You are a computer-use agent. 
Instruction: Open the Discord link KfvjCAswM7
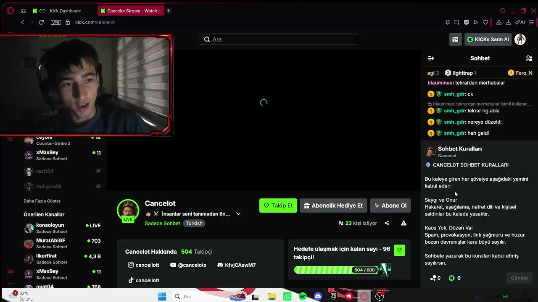click(x=237, y=265)
